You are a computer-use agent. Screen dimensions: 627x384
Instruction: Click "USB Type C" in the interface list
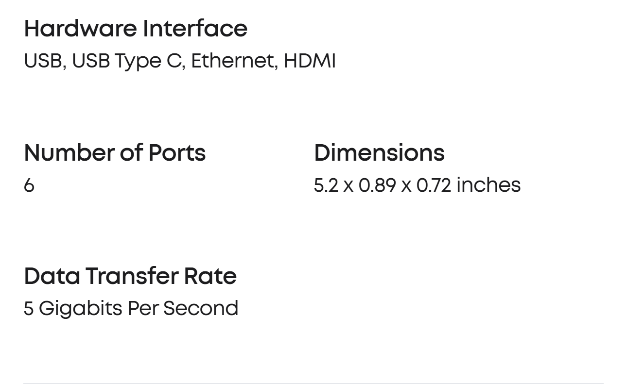[x=126, y=62]
